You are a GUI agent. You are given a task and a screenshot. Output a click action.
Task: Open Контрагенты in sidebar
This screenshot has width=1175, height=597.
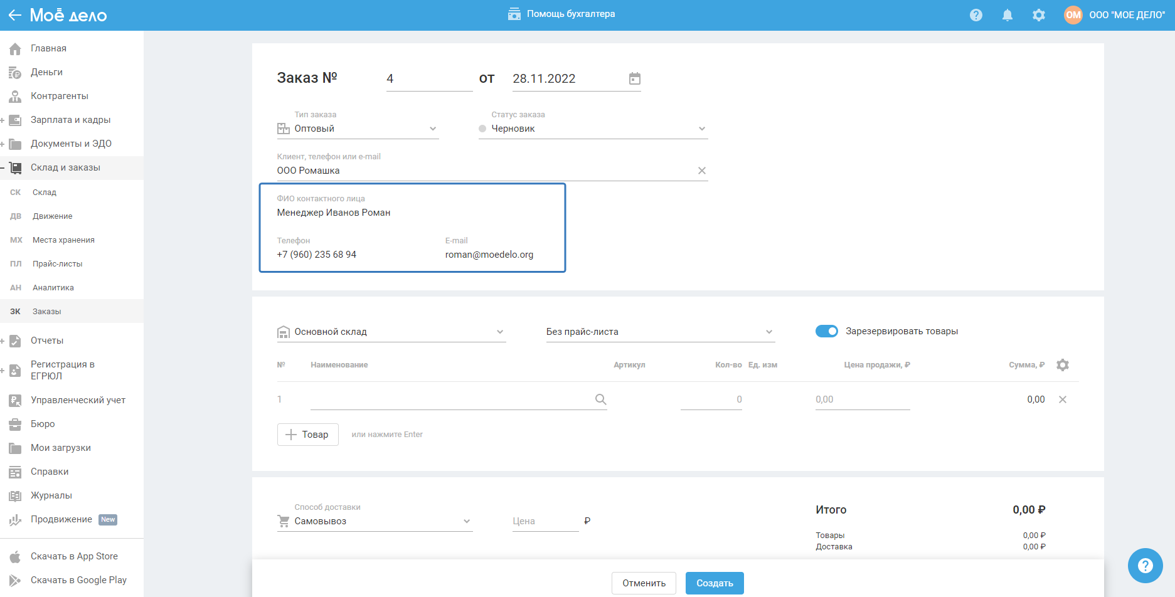(x=60, y=96)
